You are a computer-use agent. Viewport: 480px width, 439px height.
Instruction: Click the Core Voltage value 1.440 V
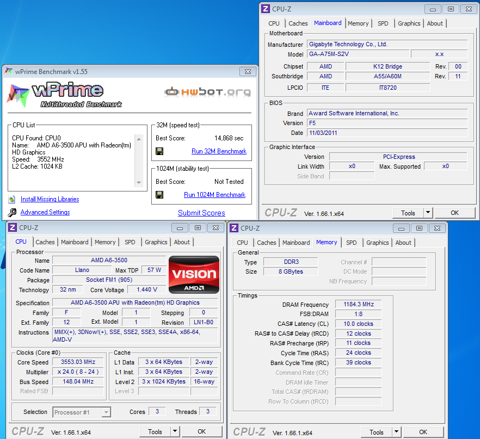pos(147,289)
